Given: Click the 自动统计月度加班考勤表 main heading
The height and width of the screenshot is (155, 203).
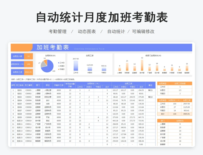Looking at the screenshot, I should coord(102,17).
